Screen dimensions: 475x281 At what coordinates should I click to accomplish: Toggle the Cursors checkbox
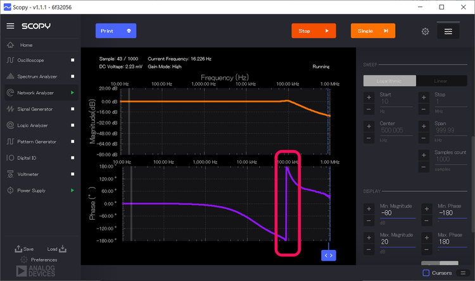coord(426,273)
